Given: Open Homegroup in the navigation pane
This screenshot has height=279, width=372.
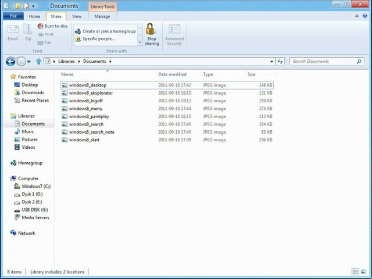Looking at the screenshot, I should point(27,163).
